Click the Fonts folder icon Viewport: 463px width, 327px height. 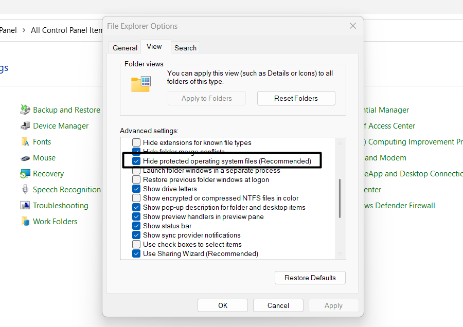pyautogui.click(x=25, y=141)
